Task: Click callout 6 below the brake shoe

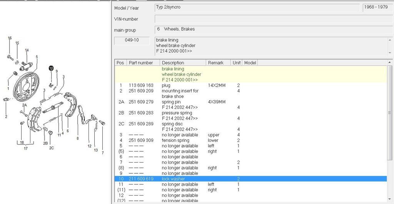Action: 68,131
